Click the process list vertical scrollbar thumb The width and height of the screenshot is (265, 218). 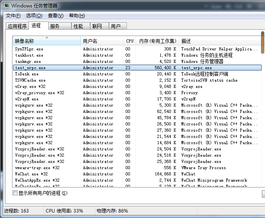click(263, 42)
